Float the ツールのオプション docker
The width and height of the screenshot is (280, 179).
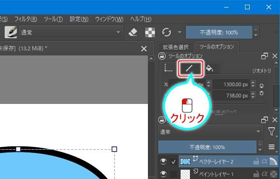point(265,56)
